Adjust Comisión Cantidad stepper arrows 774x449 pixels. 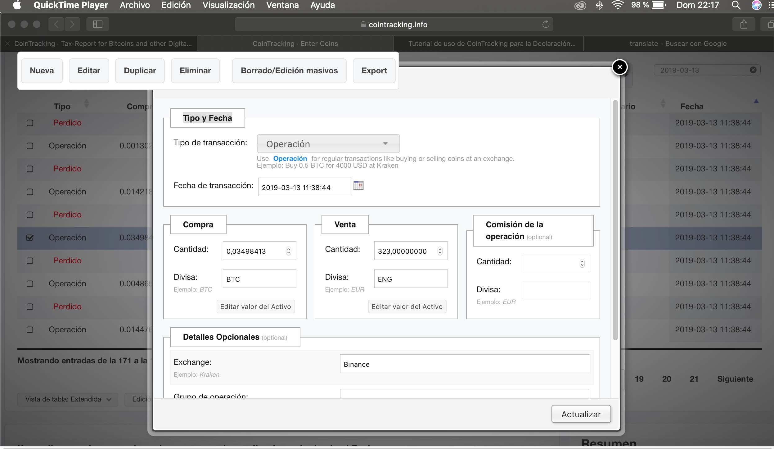(582, 263)
